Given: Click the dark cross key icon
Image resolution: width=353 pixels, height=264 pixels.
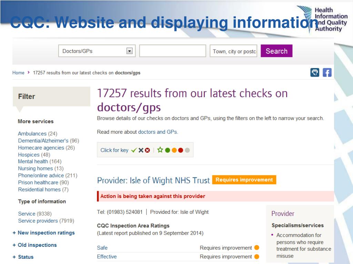Looking at the screenshot, I should (x=141, y=150).
